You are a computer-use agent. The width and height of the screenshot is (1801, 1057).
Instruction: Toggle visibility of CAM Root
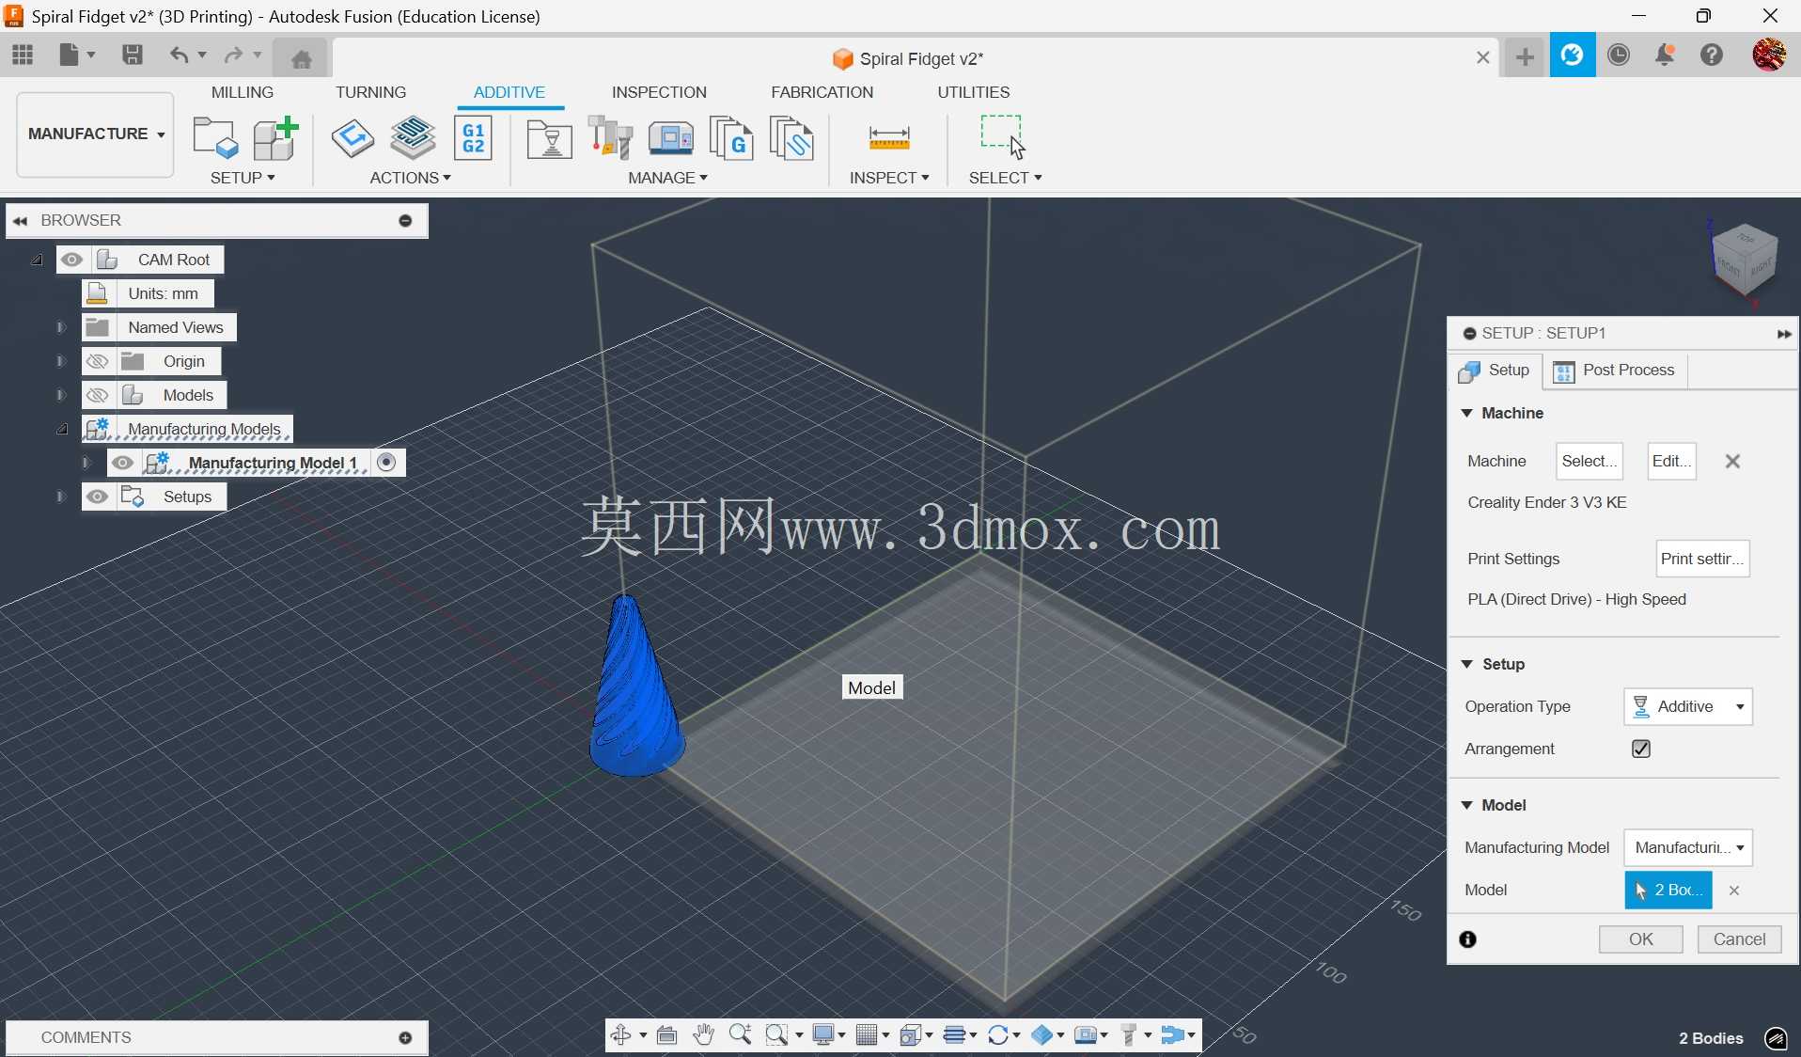point(71,260)
